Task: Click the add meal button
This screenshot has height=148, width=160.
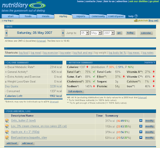Action: 27,143
